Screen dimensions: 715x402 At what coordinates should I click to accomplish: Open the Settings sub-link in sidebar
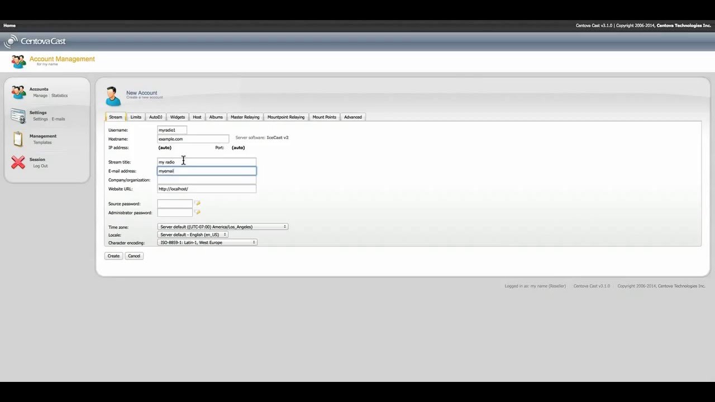(40, 119)
